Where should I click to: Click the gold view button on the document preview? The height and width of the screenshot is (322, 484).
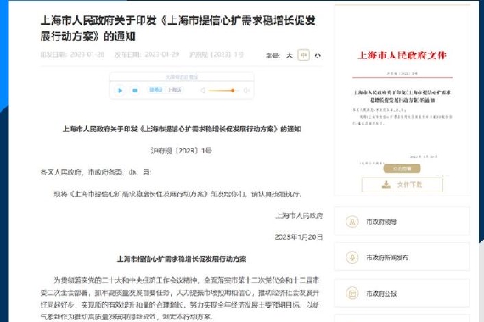402,169
